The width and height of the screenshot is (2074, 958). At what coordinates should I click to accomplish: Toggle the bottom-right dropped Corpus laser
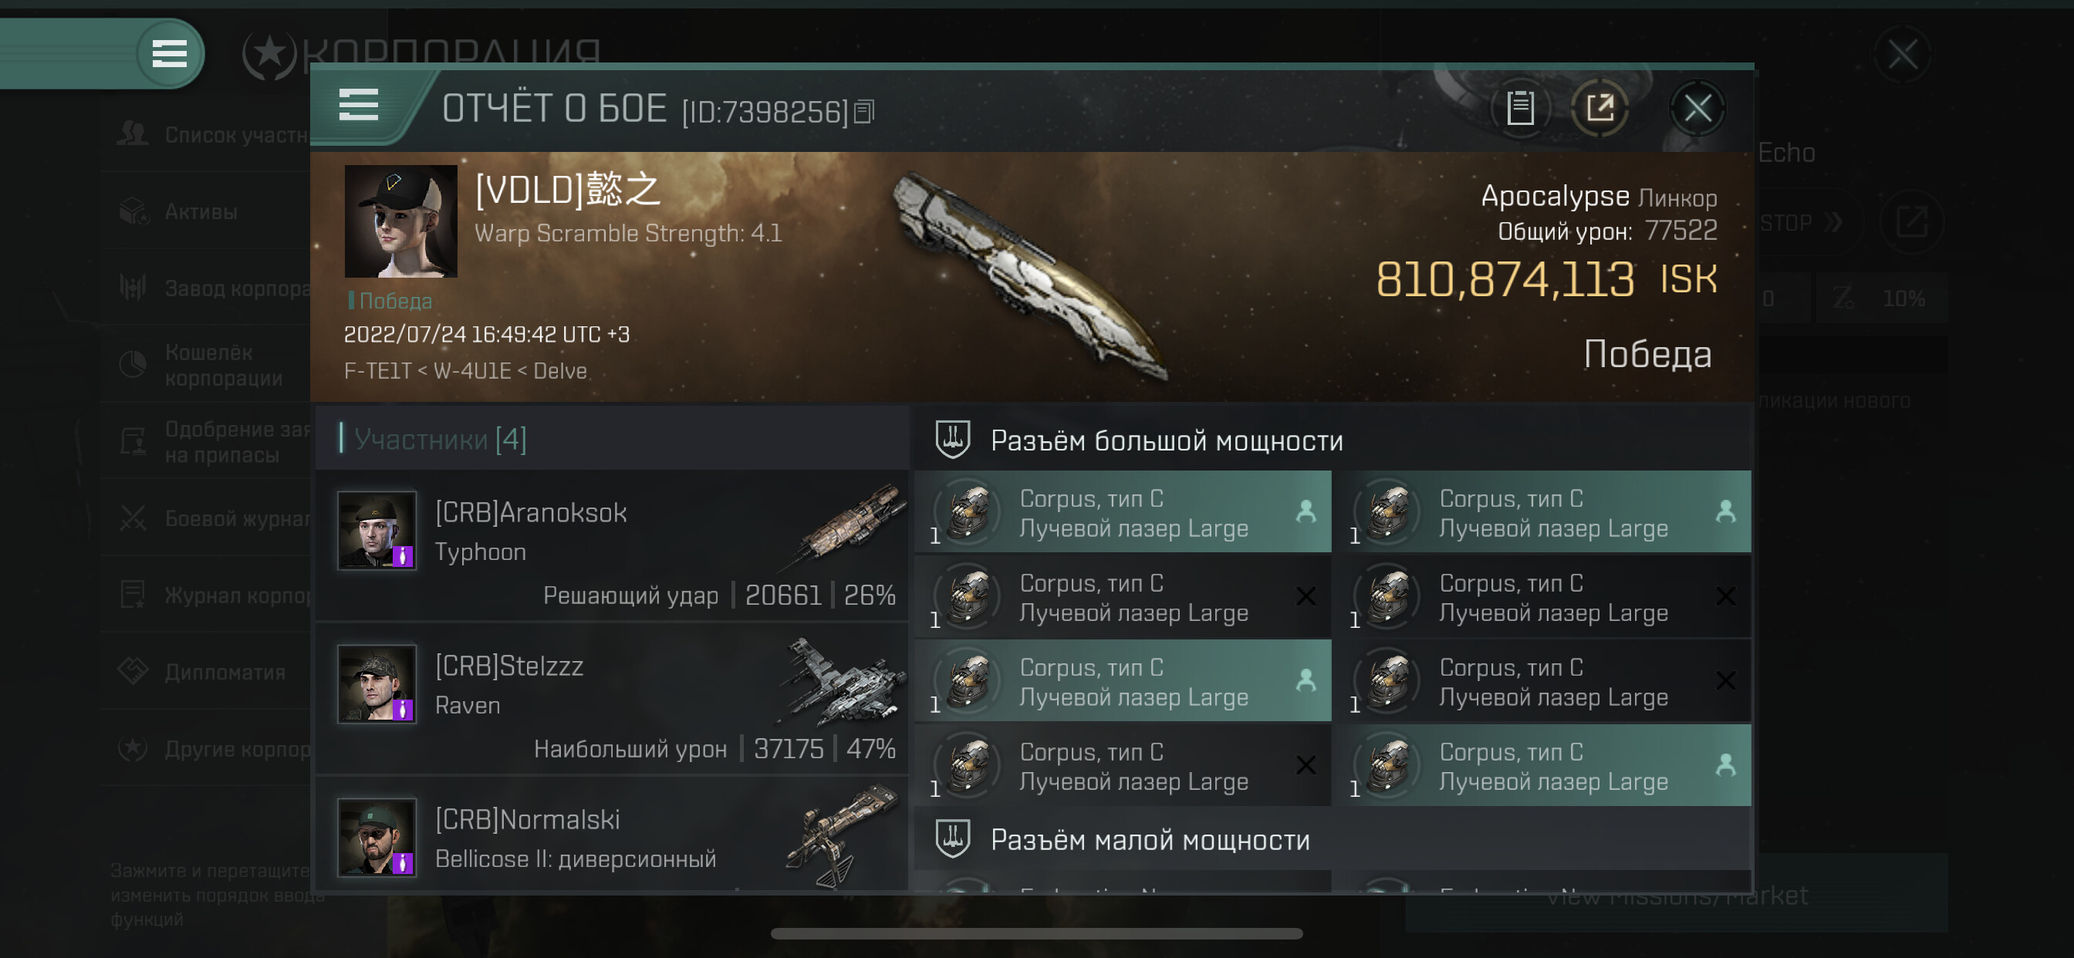click(1542, 766)
